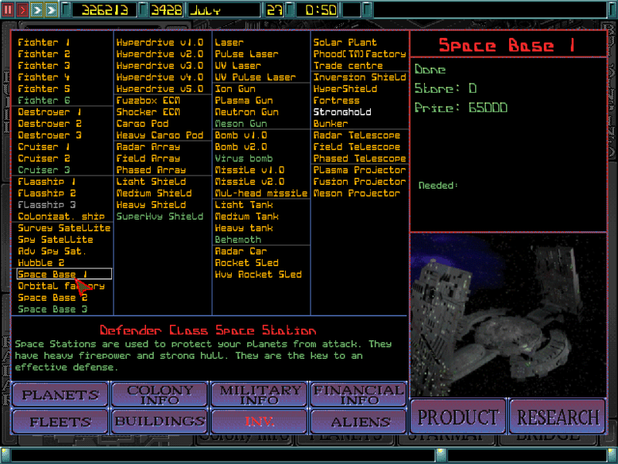618x464 pixels.
Task: Click the first double-arrow speed icon
Action: 36,9
